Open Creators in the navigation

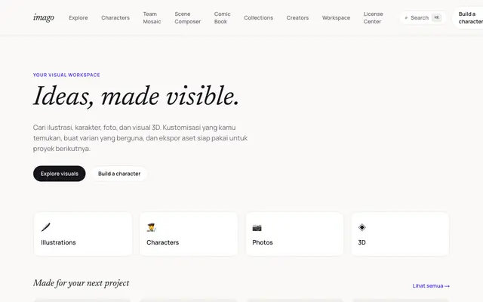pyautogui.click(x=297, y=18)
